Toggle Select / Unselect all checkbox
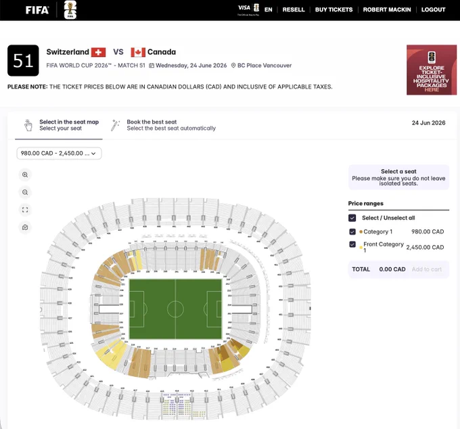Screen dimensions: 460x429 [x=352, y=218]
